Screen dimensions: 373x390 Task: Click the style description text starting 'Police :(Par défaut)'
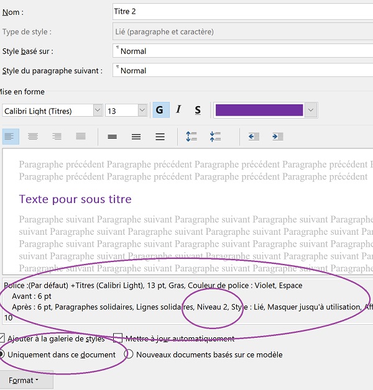pyautogui.click(x=153, y=285)
